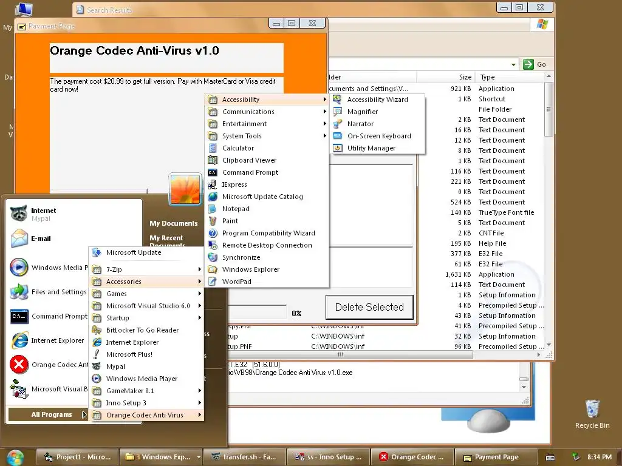This screenshot has width=622, height=466.
Task: Launch Internet Explorer from All Programs list
Action: coord(146,342)
